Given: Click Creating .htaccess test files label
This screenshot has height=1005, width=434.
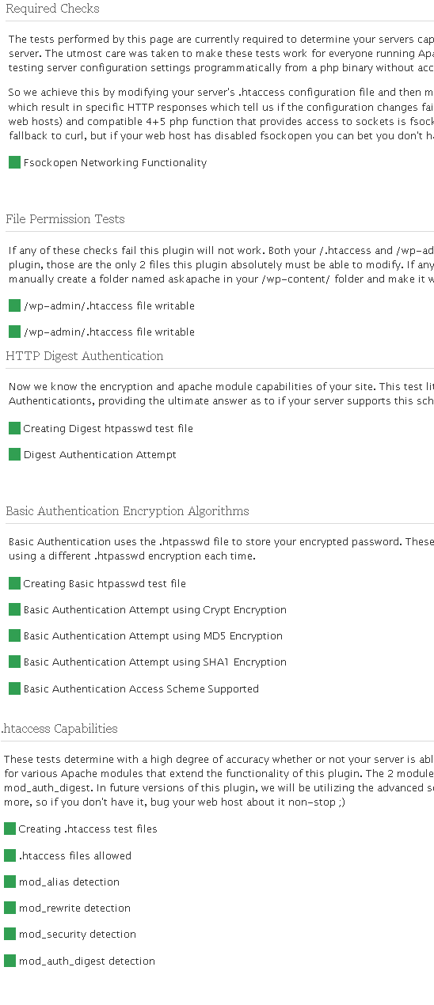Looking at the screenshot, I should pos(88,829).
